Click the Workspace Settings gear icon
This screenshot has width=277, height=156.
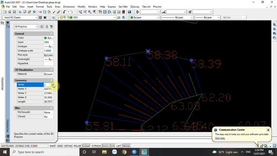pyautogui.click(x=40, y=17)
